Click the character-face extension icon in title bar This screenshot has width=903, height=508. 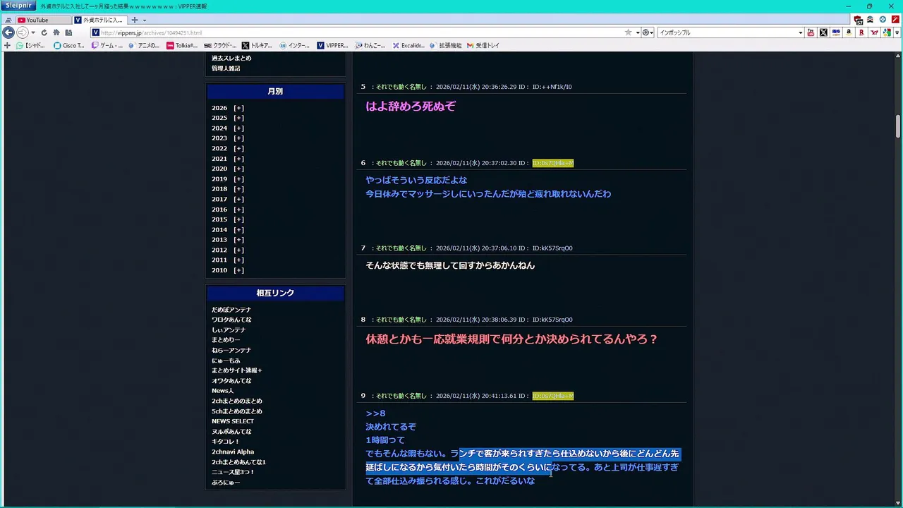(871, 20)
